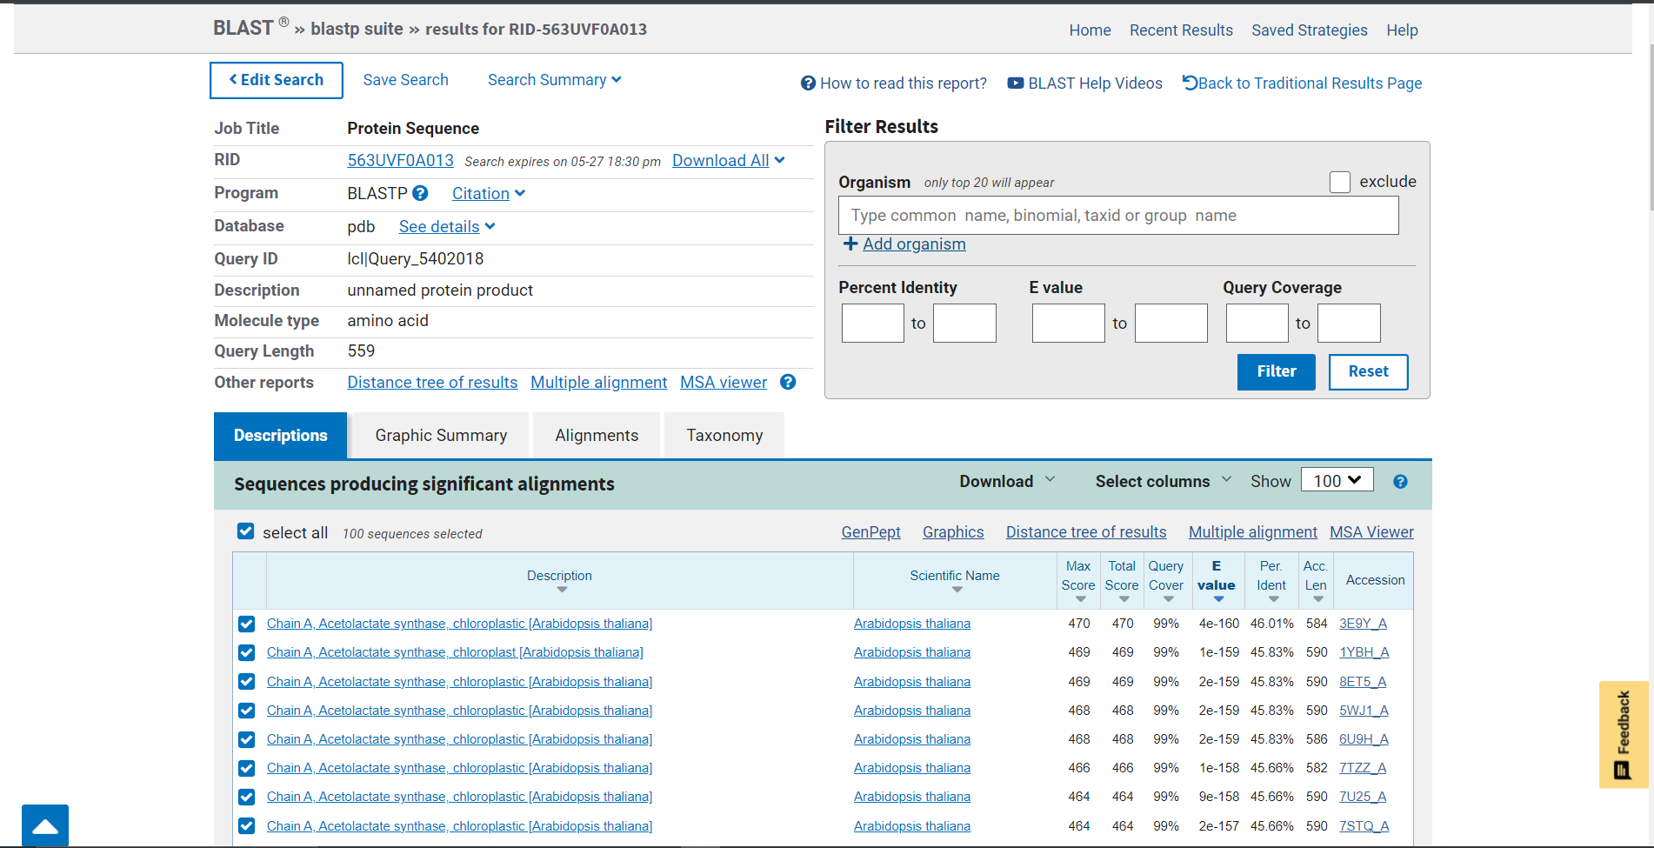1654x848 pixels.
Task: Click the help icon beside MSA viewer
Action: (x=788, y=382)
